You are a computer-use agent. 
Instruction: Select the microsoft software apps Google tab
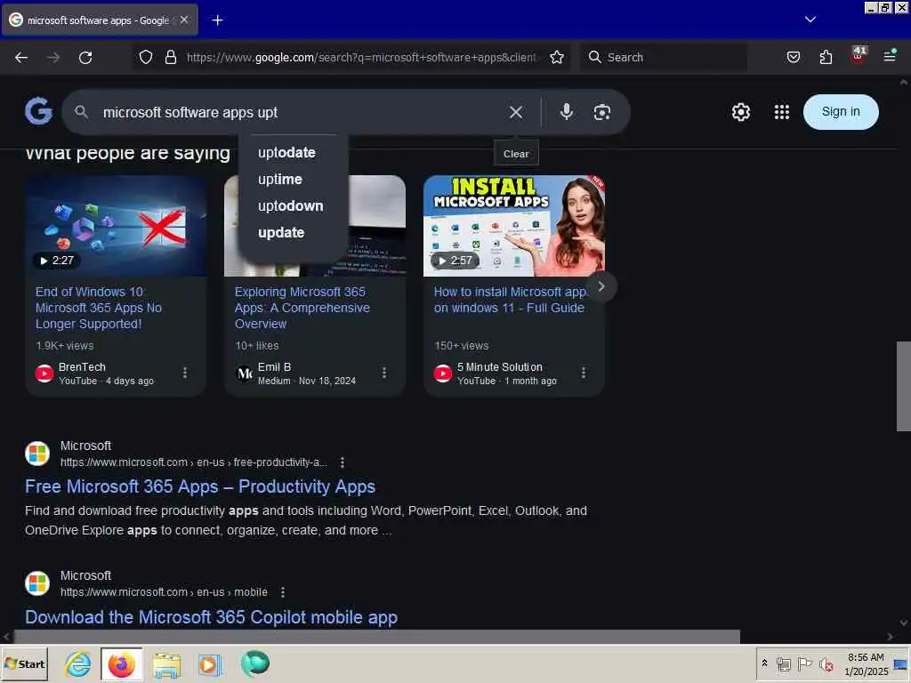pos(100,20)
